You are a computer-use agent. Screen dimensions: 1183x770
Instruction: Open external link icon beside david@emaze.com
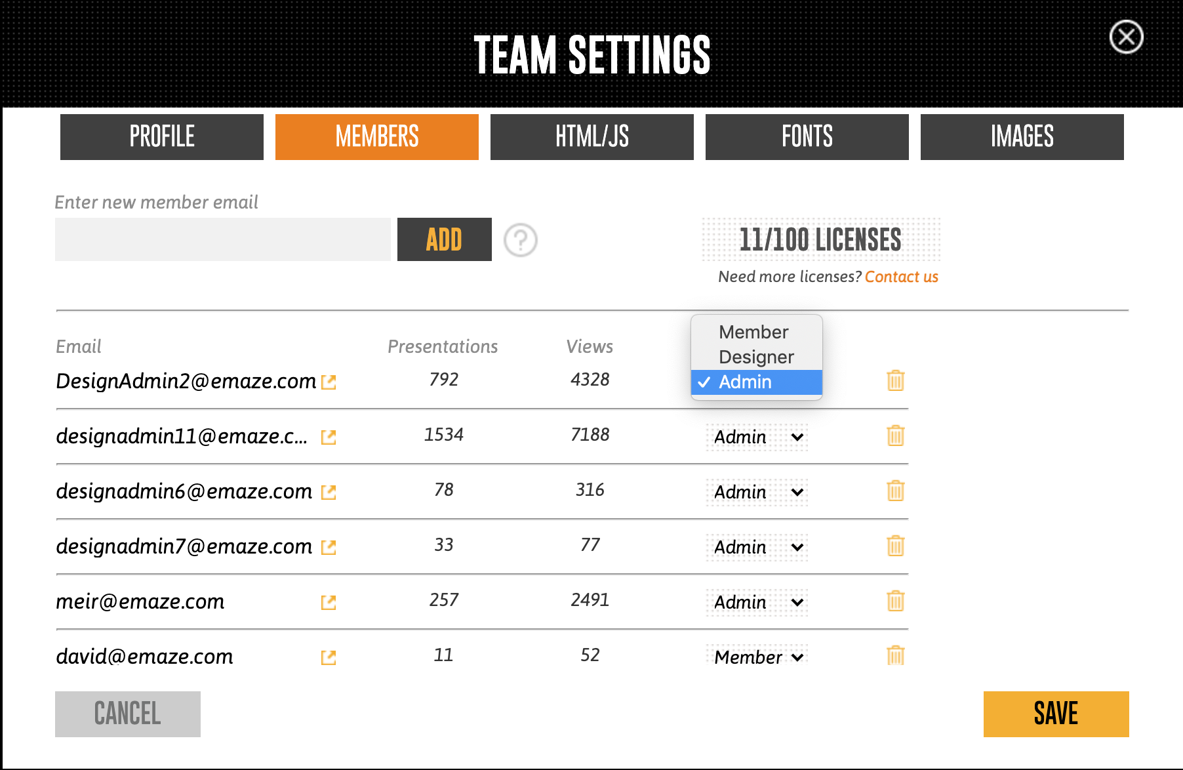(x=329, y=657)
